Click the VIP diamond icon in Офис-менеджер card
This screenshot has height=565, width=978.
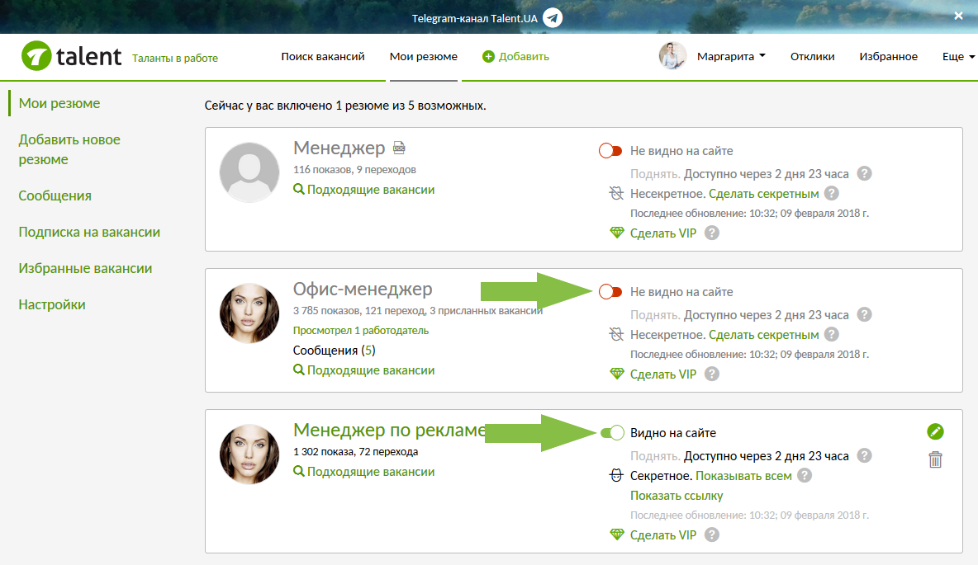[x=616, y=374]
